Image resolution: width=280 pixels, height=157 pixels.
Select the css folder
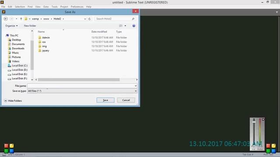pyautogui.click(x=44, y=42)
